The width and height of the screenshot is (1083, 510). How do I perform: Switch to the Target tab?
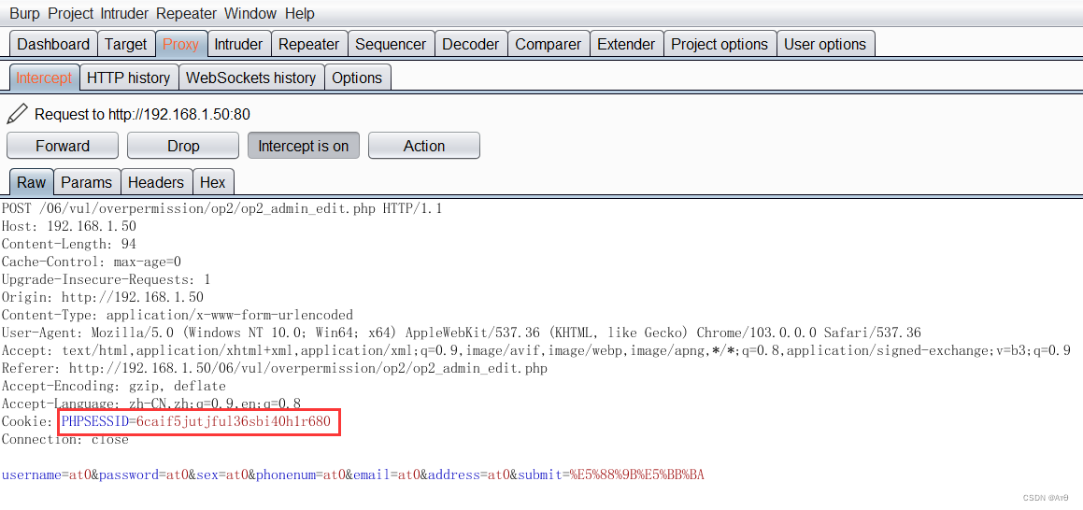(x=126, y=44)
